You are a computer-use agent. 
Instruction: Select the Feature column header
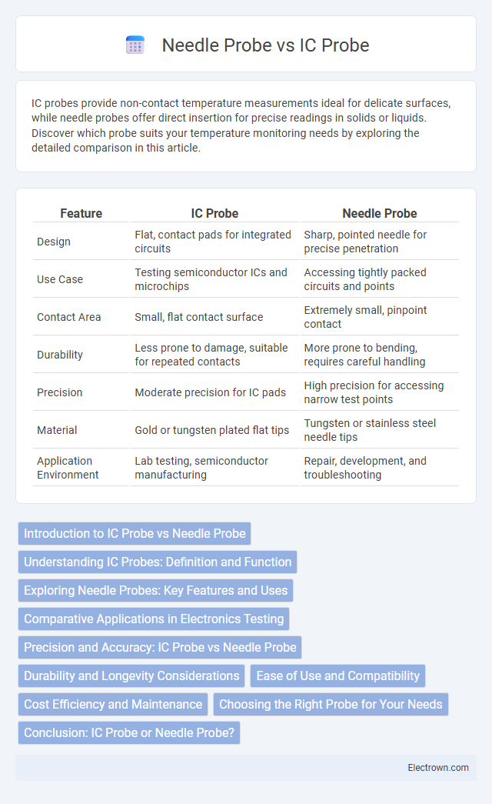coord(81,213)
